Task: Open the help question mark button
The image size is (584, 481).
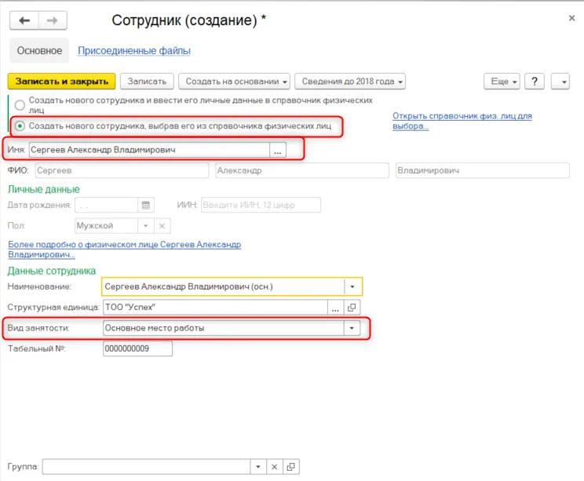Action: [535, 81]
